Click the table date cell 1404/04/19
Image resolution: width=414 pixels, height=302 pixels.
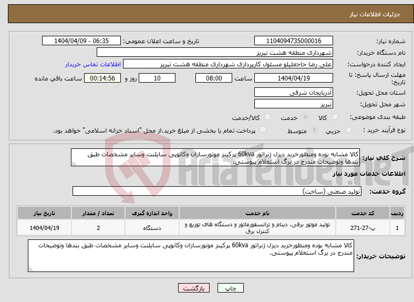[44, 228]
